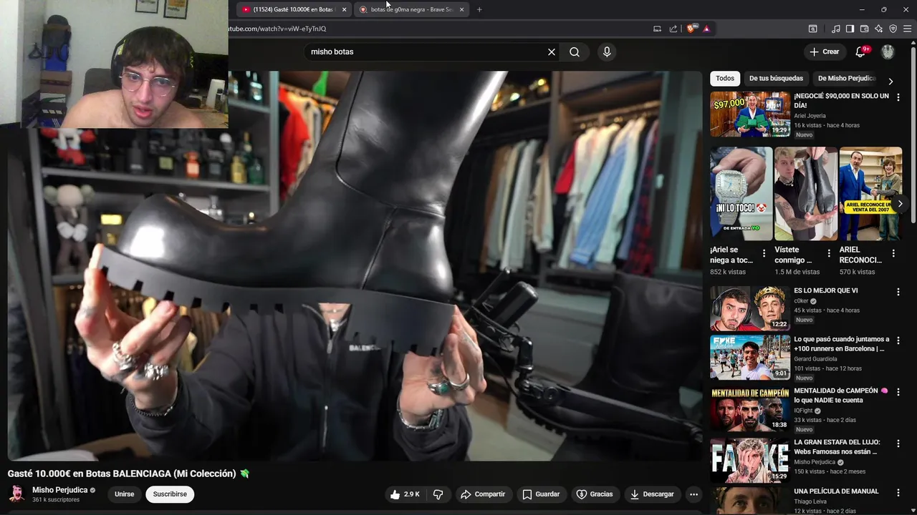Like the video with thumbs up

[405, 494]
